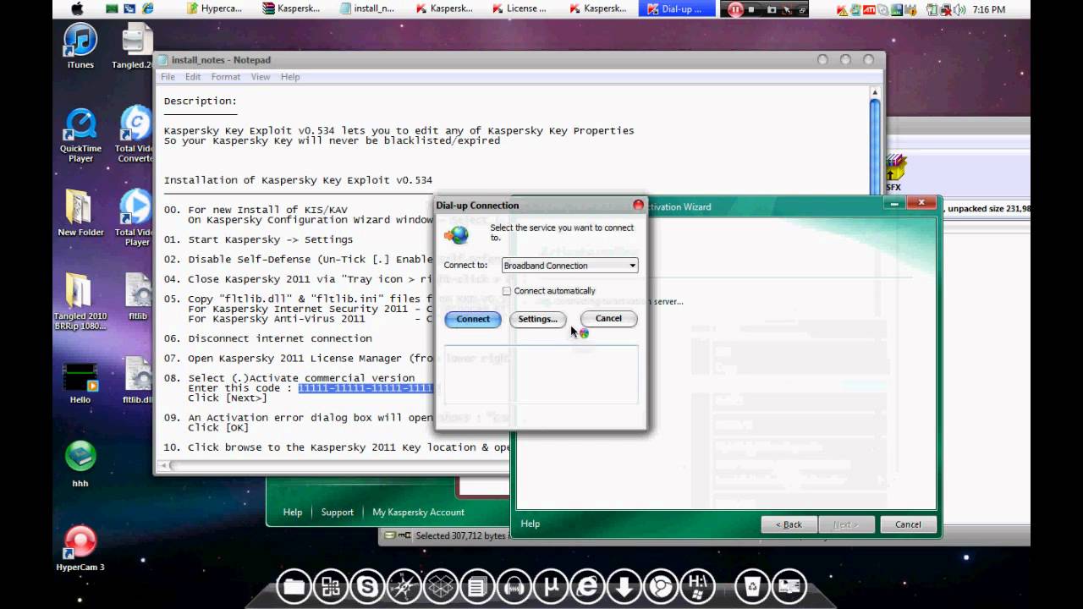
Task: Launch HyperCam 3 desktop shortcut
Action: [80, 548]
